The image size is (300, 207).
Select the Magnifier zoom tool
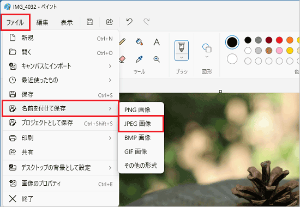(157, 59)
